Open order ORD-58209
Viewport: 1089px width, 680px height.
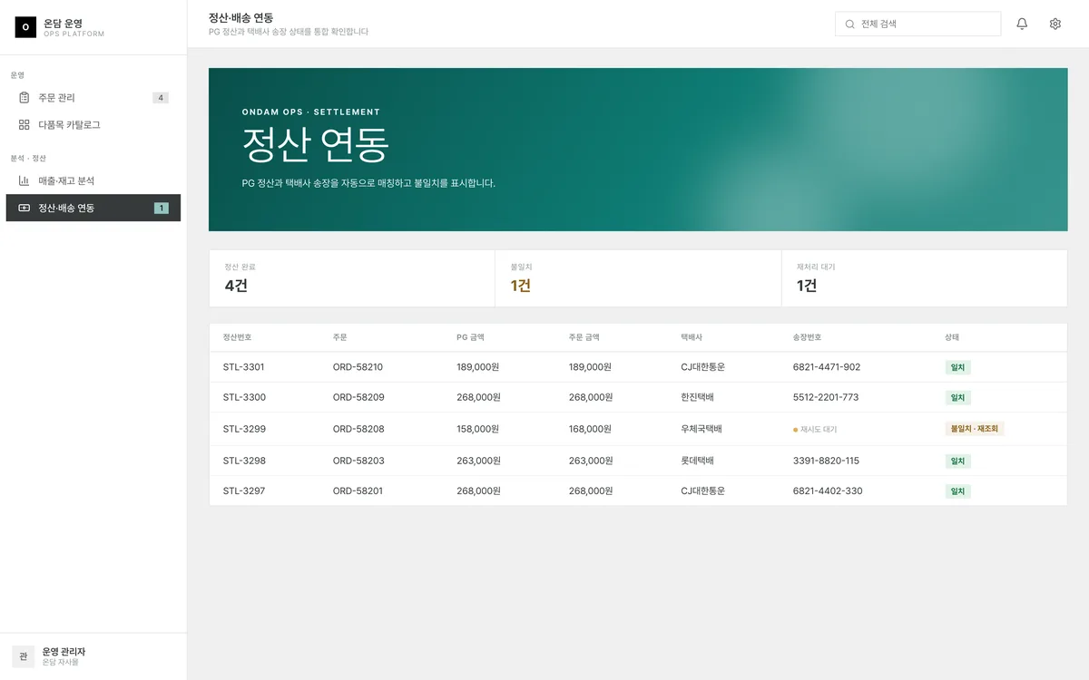(358, 397)
